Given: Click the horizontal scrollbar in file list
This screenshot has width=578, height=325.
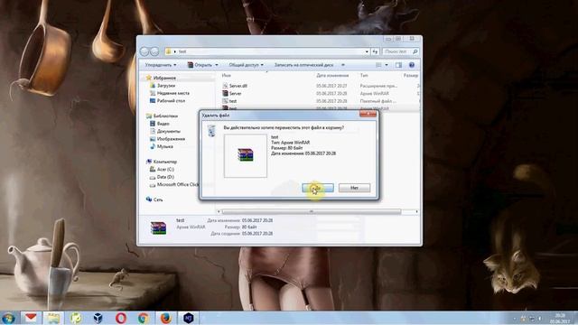Looking at the screenshot, I should (x=311, y=211).
